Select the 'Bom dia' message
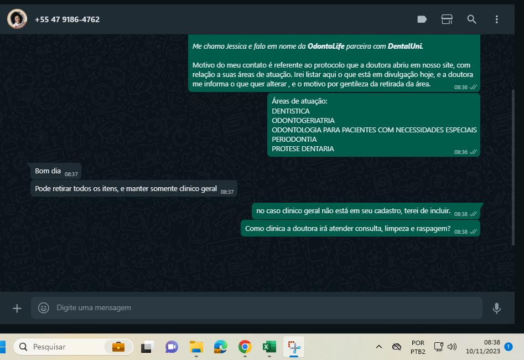This screenshot has width=524, height=360. point(55,171)
